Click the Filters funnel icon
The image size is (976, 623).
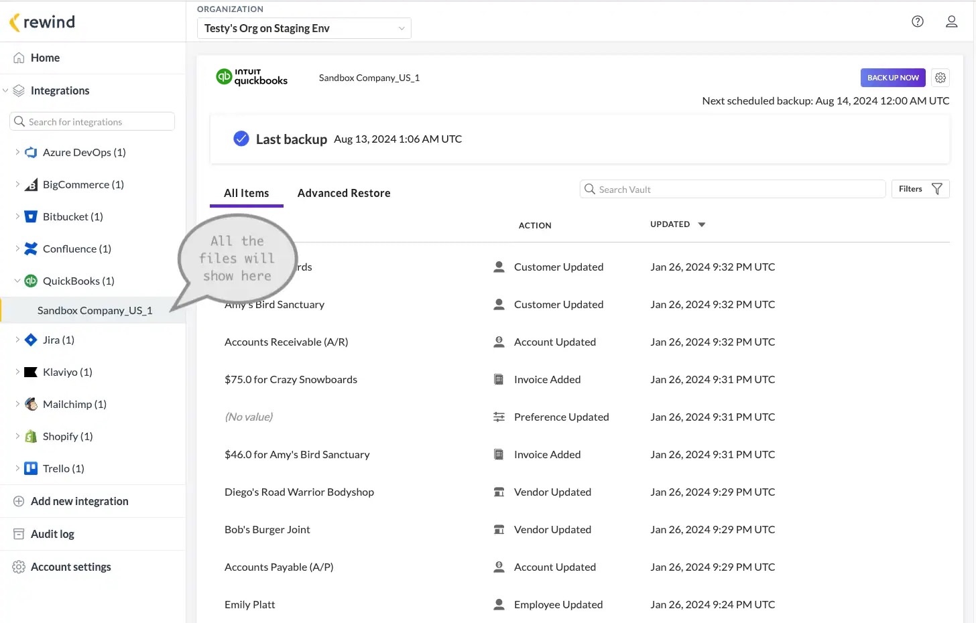pos(937,189)
